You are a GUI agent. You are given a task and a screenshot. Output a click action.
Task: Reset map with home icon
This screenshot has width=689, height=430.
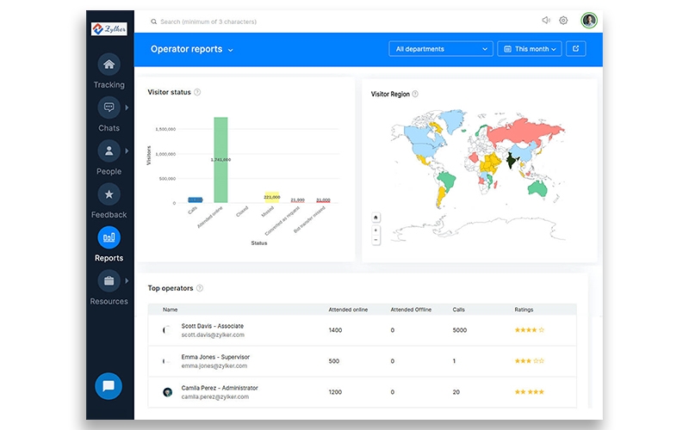click(x=376, y=218)
